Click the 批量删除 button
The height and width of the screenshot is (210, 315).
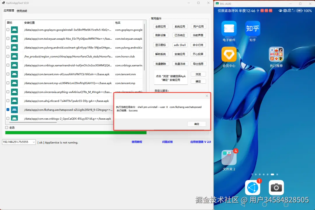click(x=160, y=64)
